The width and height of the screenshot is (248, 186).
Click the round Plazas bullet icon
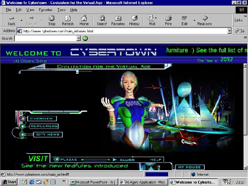(56, 159)
